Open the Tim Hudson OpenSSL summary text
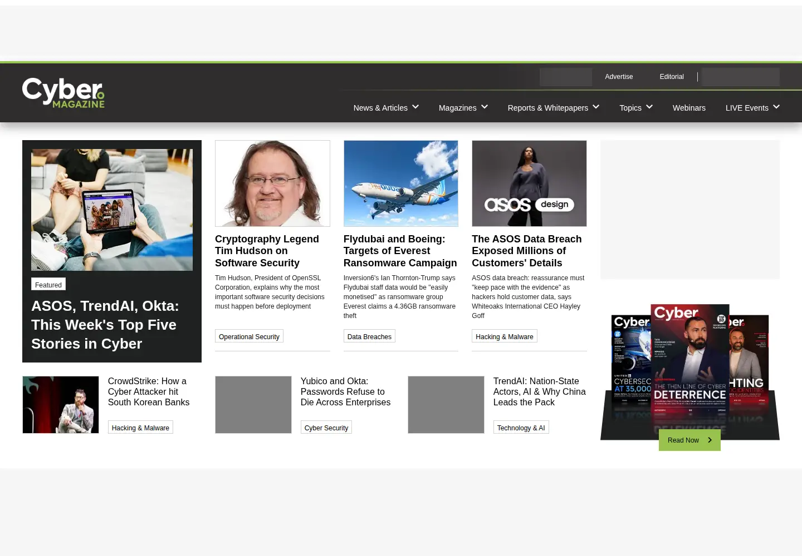 tap(270, 292)
